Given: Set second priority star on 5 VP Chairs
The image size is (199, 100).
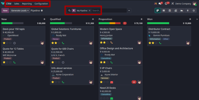Looking at the screenshot, I should [x=104, y=82].
